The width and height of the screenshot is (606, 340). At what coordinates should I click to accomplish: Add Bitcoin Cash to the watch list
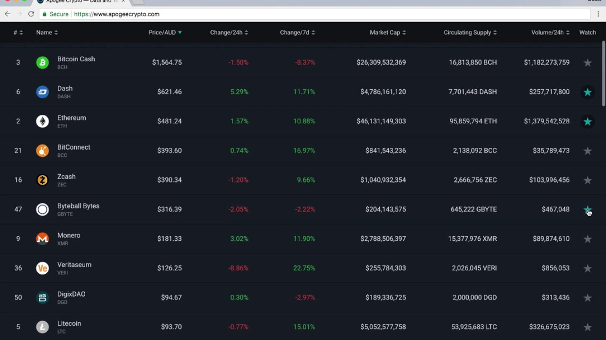click(588, 62)
